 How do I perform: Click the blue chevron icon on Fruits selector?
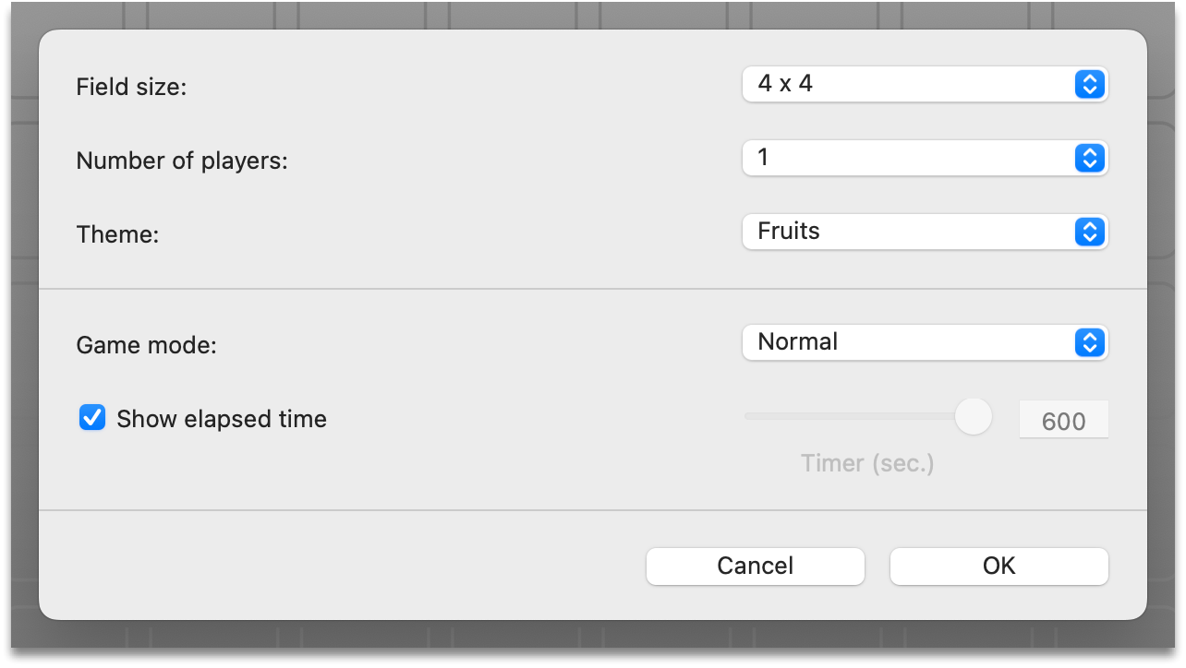coord(1090,233)
